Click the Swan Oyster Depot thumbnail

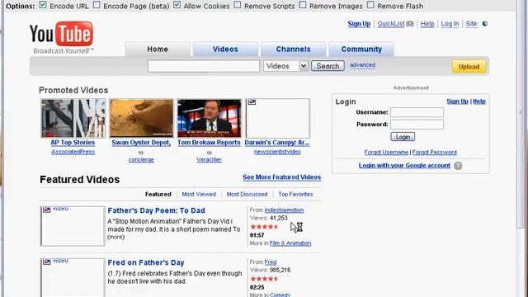click(141, 118)
